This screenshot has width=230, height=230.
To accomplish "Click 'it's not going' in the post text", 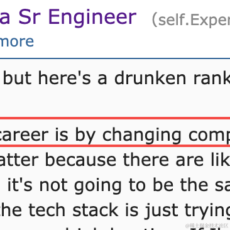I will click(64, 185).
